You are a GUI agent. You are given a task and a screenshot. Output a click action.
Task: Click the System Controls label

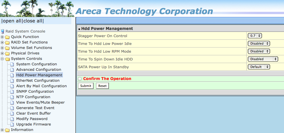pos(26,59)
